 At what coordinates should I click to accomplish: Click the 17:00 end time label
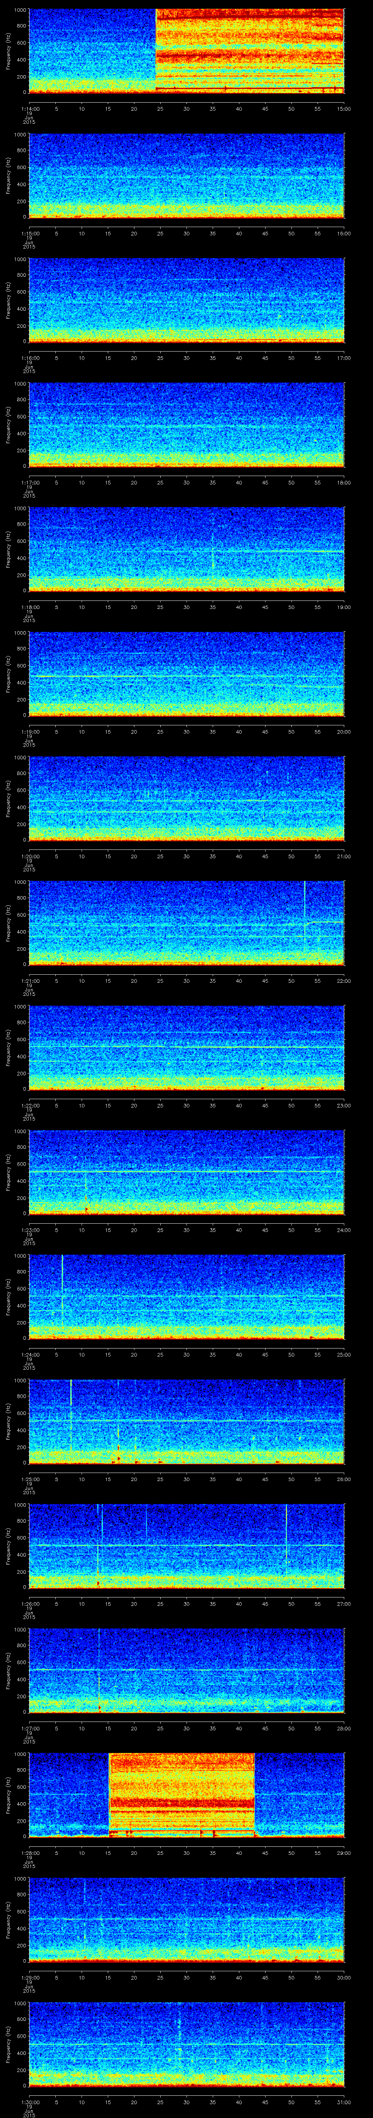(x=343, y=358)
